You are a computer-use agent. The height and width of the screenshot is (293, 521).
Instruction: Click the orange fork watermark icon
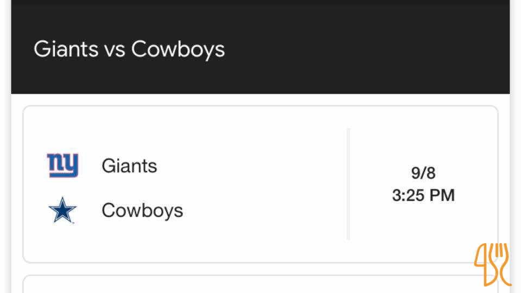[x=493, y=264]
